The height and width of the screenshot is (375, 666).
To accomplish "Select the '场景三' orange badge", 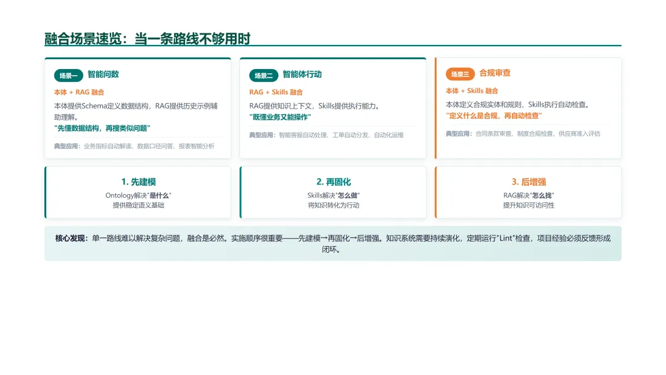I will (x=460, y=74).
